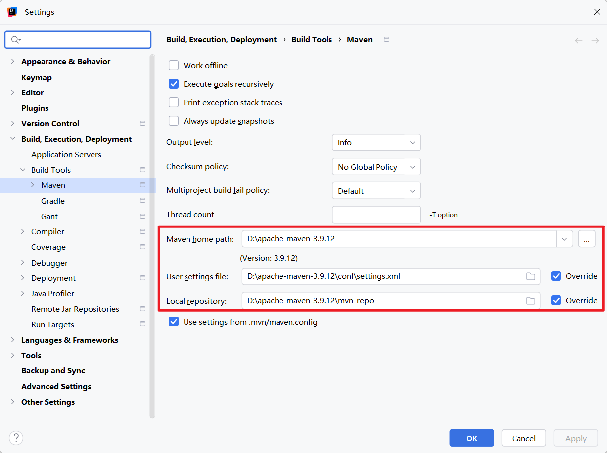Image resolution: width=607 pixels, height=453 pixels.
Task: Click the Cancel button
Action: tap(524, 438)
